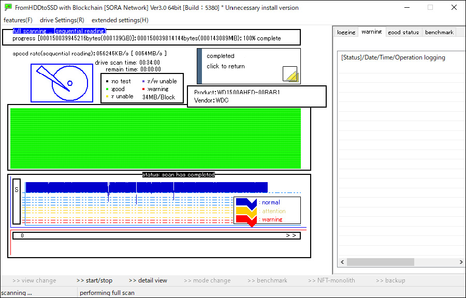
Task: Click the app icon in title bar
Action: 8,7
